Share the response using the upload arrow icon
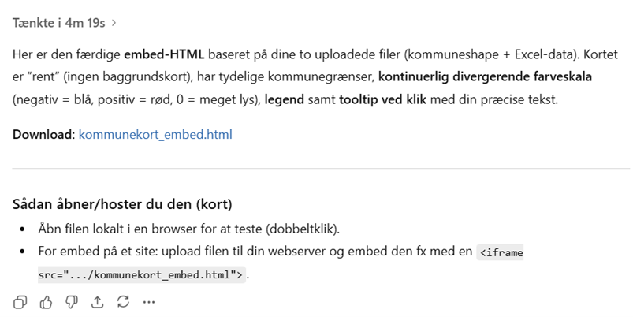Image resolution: width=633 pixels, height=317 pixels. click(98, 301)
